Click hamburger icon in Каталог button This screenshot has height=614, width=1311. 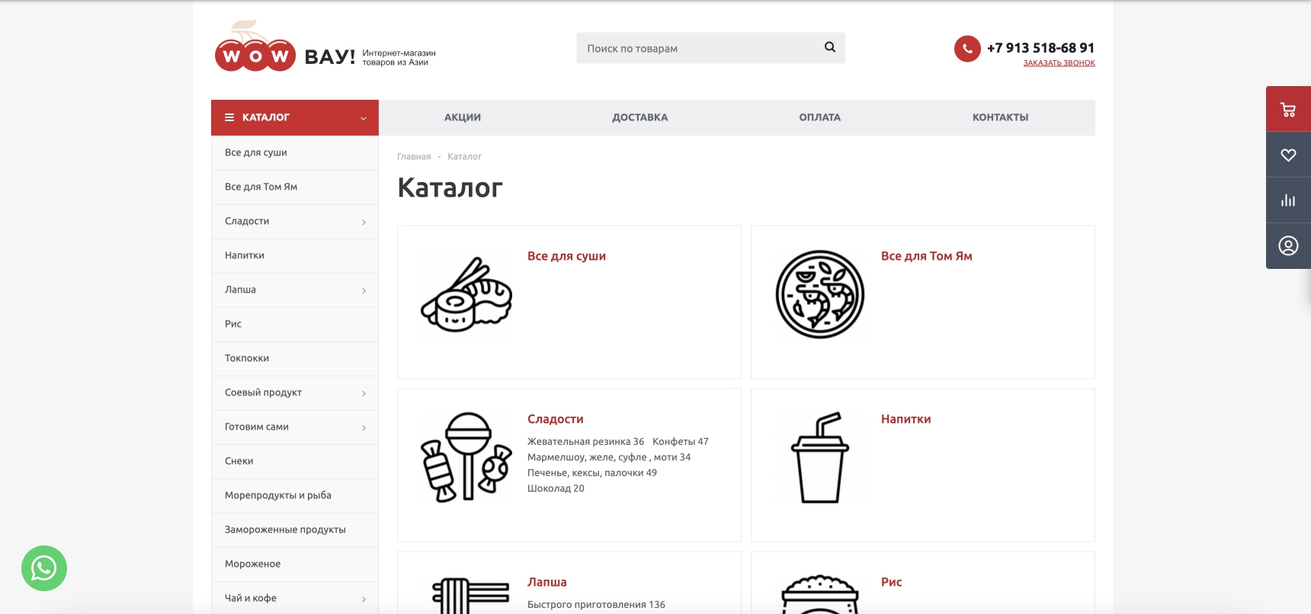229,117
